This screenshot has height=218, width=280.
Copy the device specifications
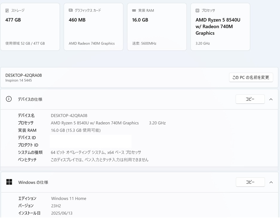(x=250, y=99)
